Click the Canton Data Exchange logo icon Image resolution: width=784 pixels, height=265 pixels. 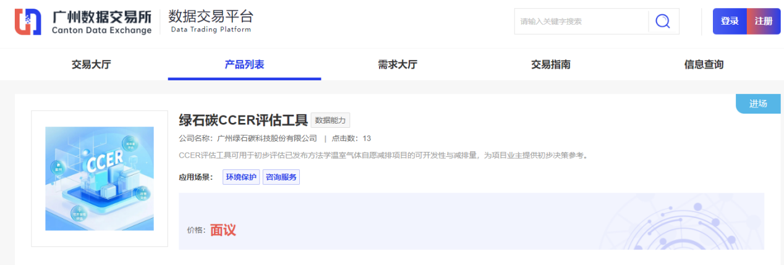click(x=28, y=22)
